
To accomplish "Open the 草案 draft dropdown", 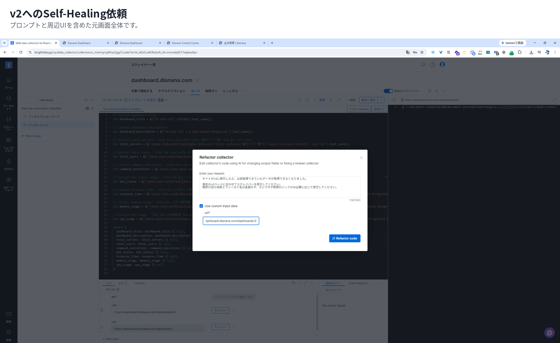I will point(162,100).
